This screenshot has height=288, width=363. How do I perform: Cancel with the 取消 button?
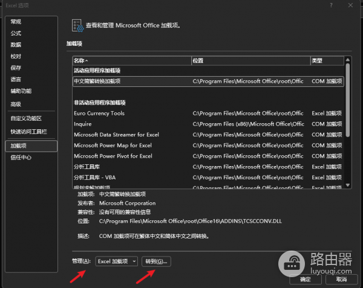(341, 280)
